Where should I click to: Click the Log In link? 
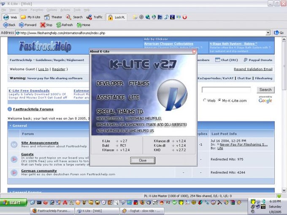[43, 69]
